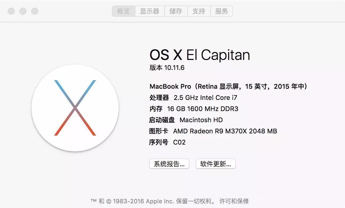Image resolution: width=345 pixels, height=208 pixels.
Task: Close the About This Mac window
Action: pyautogui.click(x=11, y=11)
